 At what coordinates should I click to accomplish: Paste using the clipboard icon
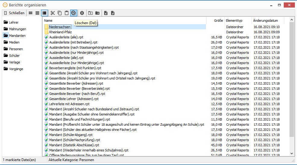[66, 13]
